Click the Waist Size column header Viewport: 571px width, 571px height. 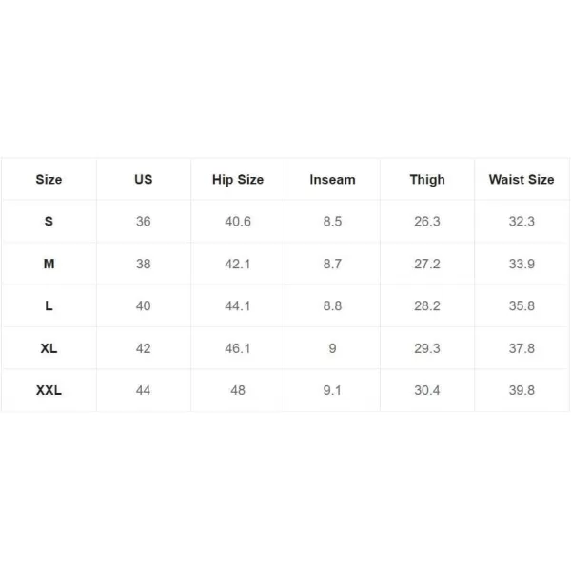522,179
